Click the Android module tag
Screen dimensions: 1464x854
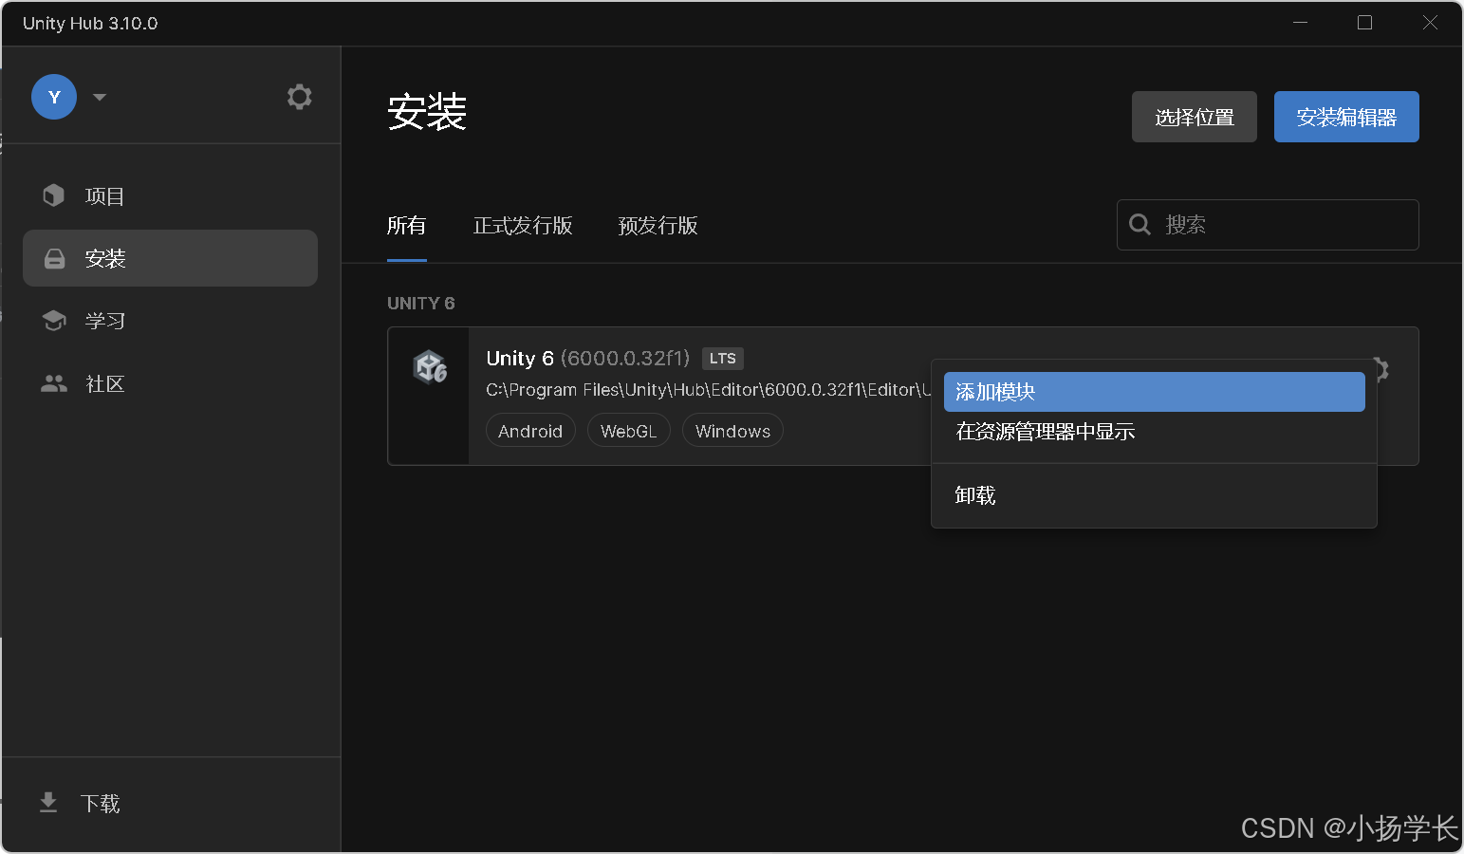530,431
